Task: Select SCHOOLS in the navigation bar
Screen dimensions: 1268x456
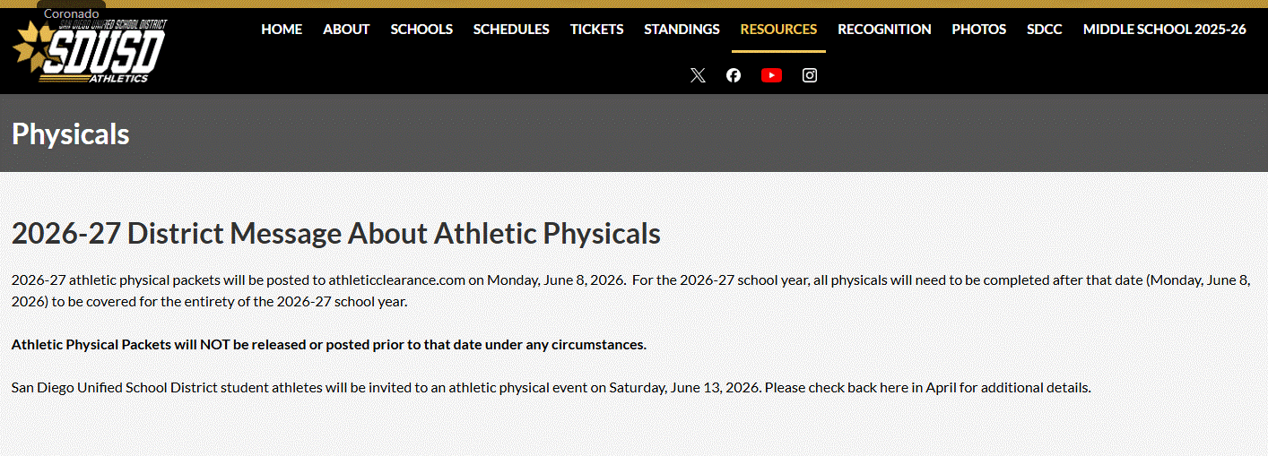Action: (421, 29)
